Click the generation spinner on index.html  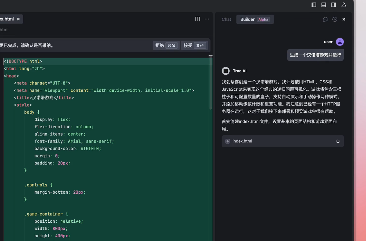[338, 141]
